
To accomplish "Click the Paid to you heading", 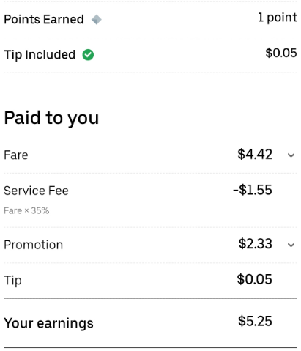I will click(51, 118).
